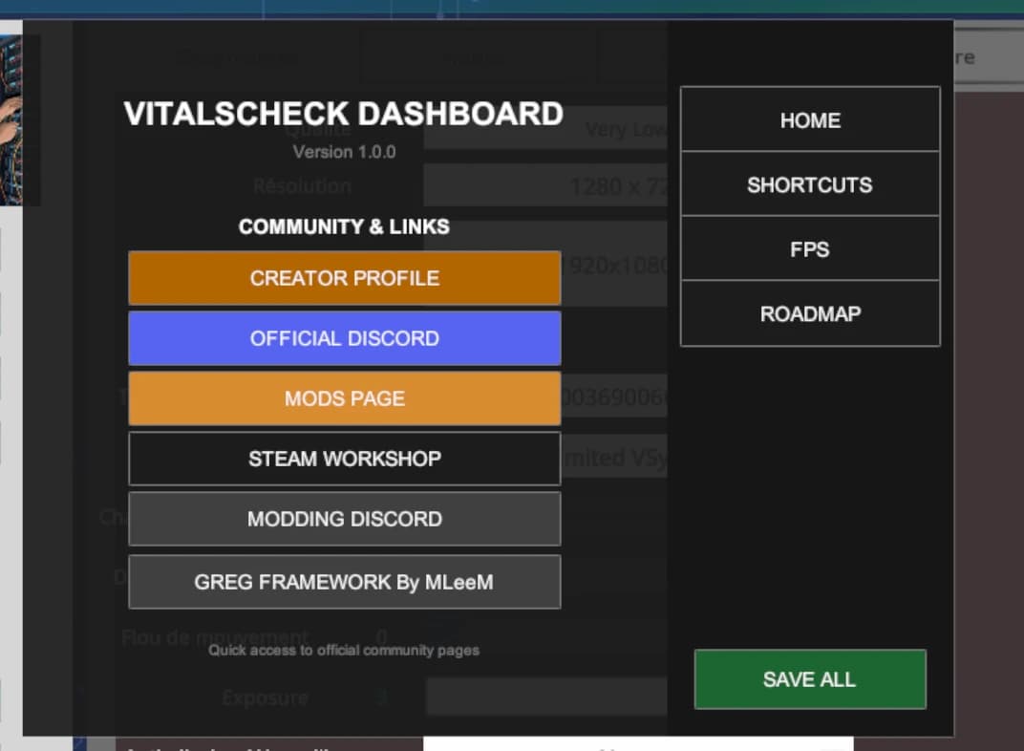1024x751 pixels.
Task: Open the STEAM WORKSHOP page
Action: (345, 459)
